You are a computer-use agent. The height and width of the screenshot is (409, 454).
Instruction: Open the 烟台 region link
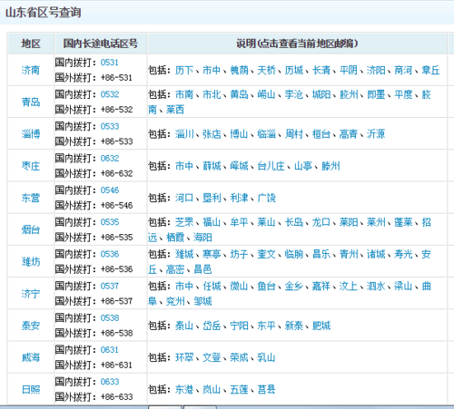click(x=31, y=229)
